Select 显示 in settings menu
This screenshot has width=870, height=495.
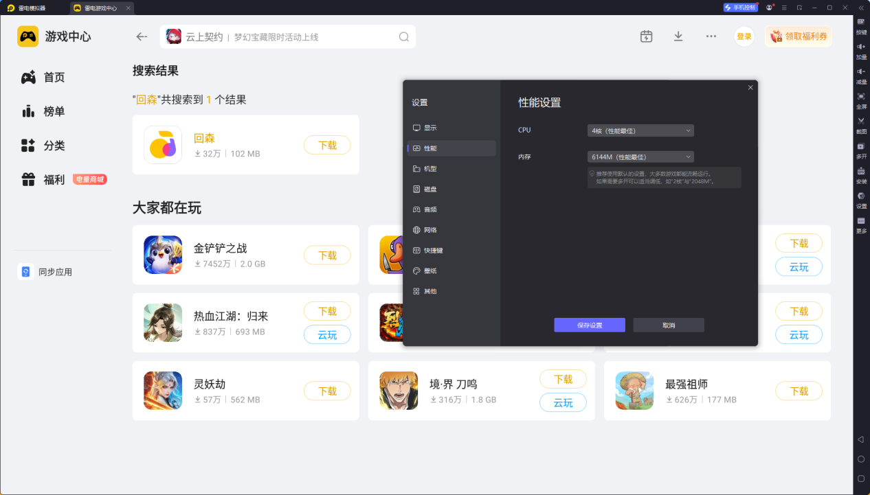click(451, 128)
